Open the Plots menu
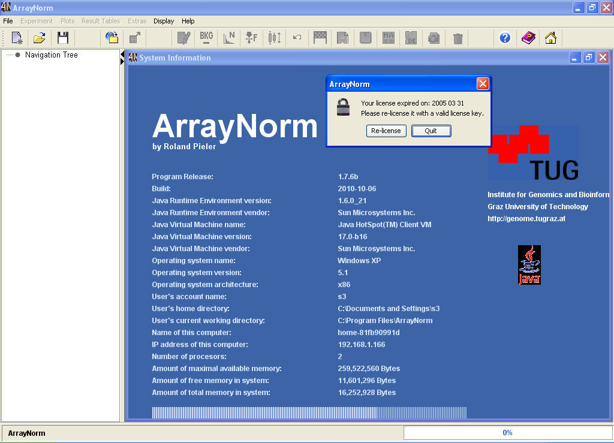This screenshot has width=614, height=443. click(67, 21)
